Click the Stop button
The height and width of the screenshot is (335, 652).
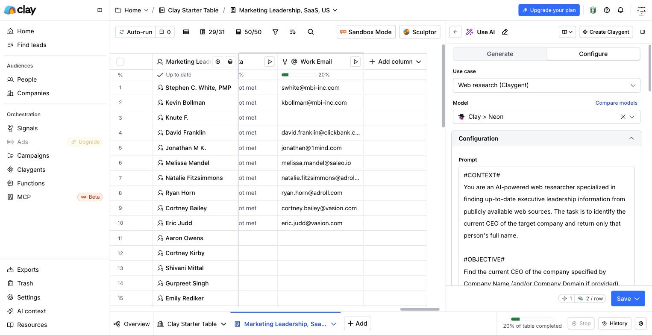581,323
